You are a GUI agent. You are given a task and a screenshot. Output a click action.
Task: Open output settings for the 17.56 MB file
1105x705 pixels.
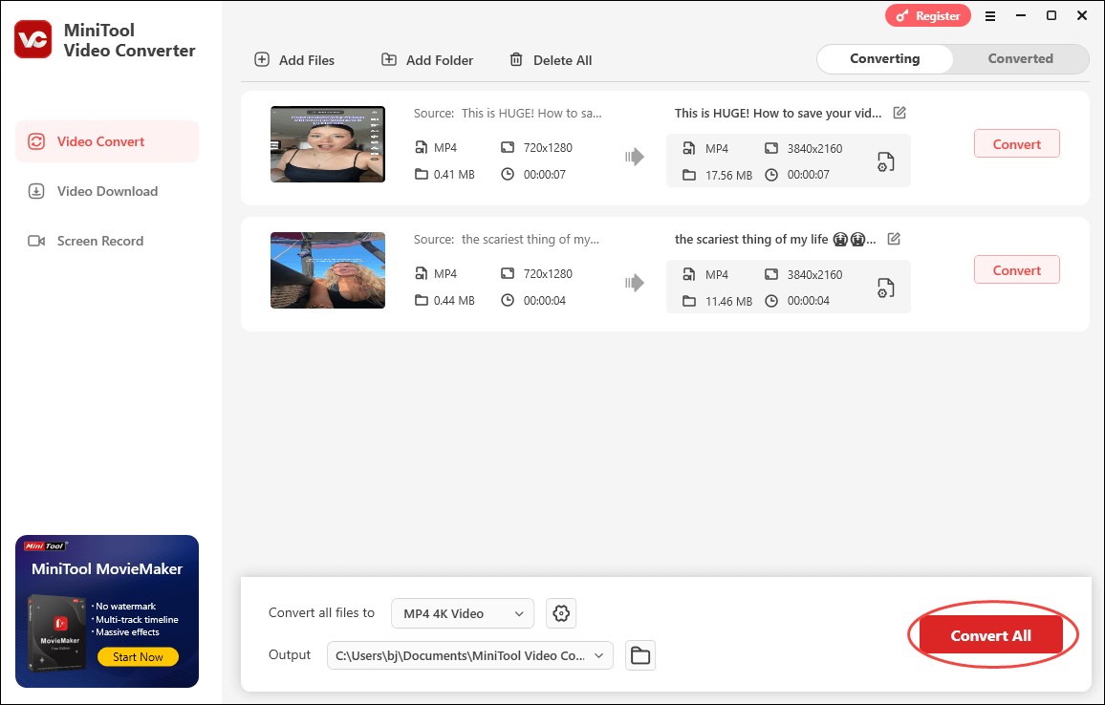click(886, 162)
